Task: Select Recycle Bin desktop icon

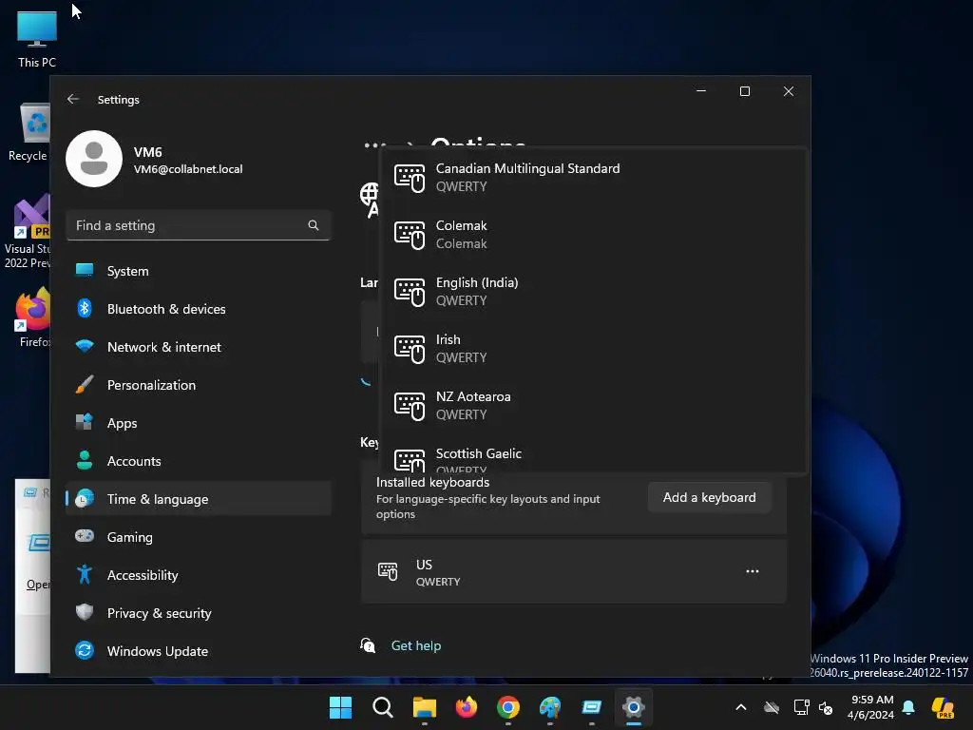Action: coord(29,132)
